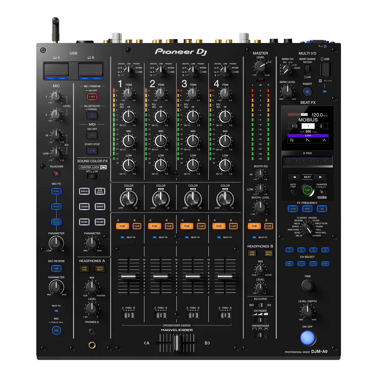Tap the green TAP tempo button
The height and width of the screenshot is (377, 377).
[307, 190]
